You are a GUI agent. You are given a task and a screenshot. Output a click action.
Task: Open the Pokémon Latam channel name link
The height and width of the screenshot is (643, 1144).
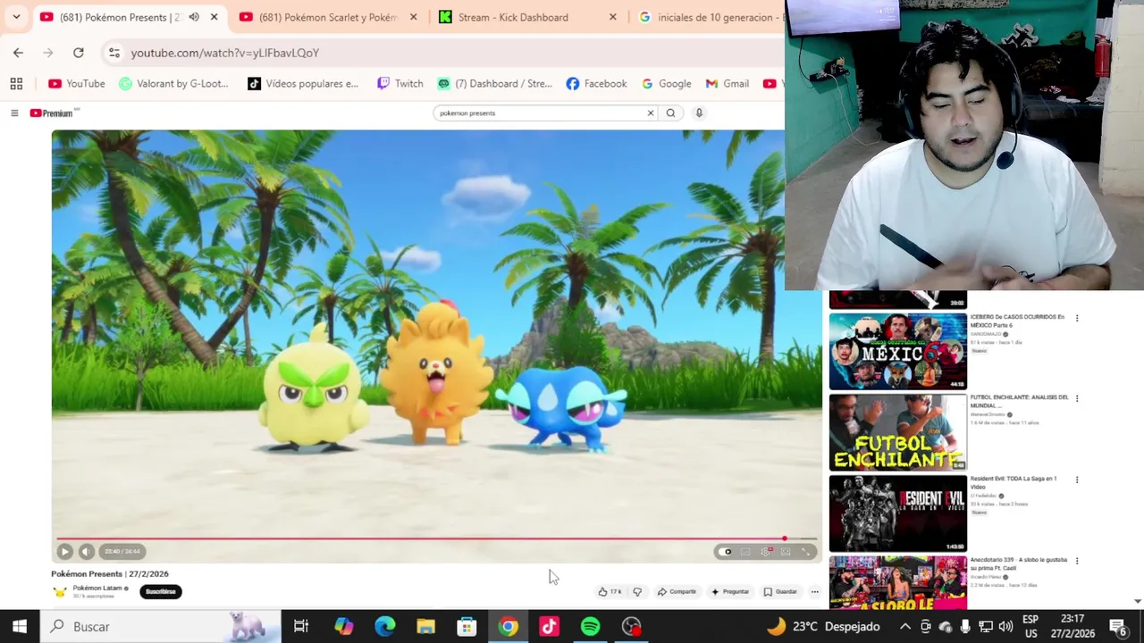coord(97,588)
